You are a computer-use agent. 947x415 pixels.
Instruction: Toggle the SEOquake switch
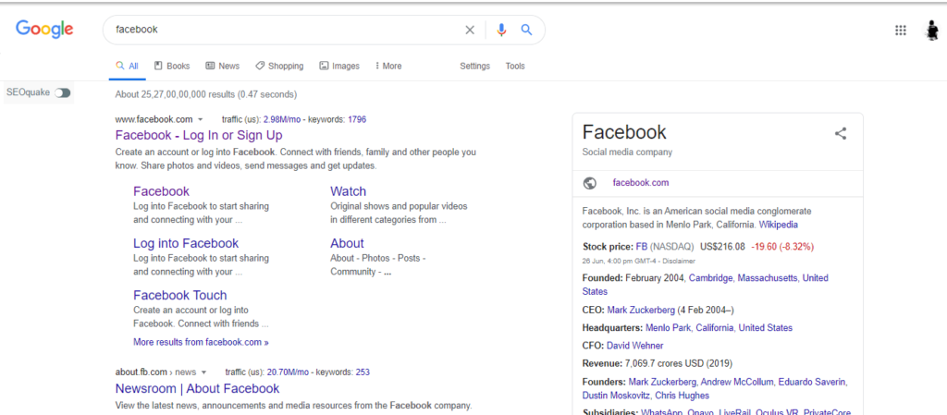point(62,93)
